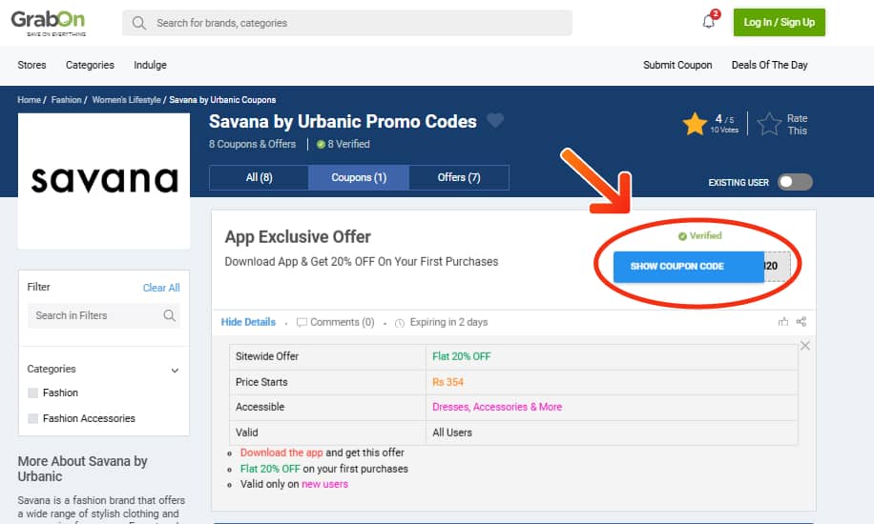The height and width of the screenshot is (524, 874).
Task: Click the search magnifier icon in header
Action: (x=138, y=23)
